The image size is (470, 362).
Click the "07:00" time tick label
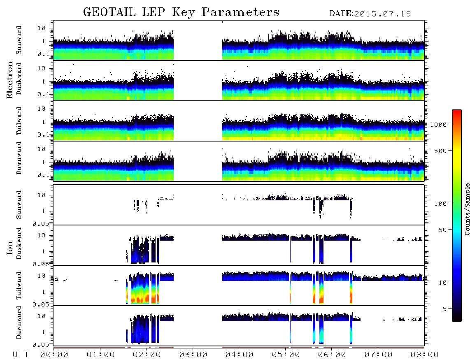click(379, 355)
